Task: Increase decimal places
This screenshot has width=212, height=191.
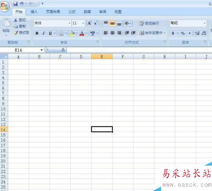Action: (197, 33)
